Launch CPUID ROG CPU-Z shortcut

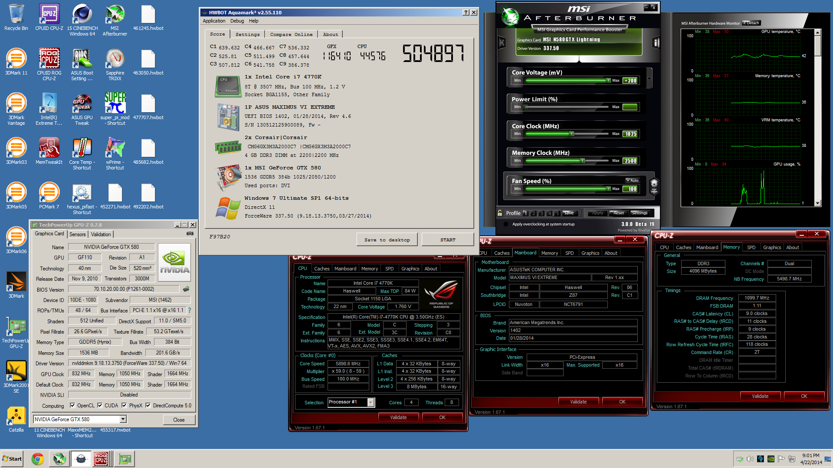pyautogui.click(x=49, y=65)
